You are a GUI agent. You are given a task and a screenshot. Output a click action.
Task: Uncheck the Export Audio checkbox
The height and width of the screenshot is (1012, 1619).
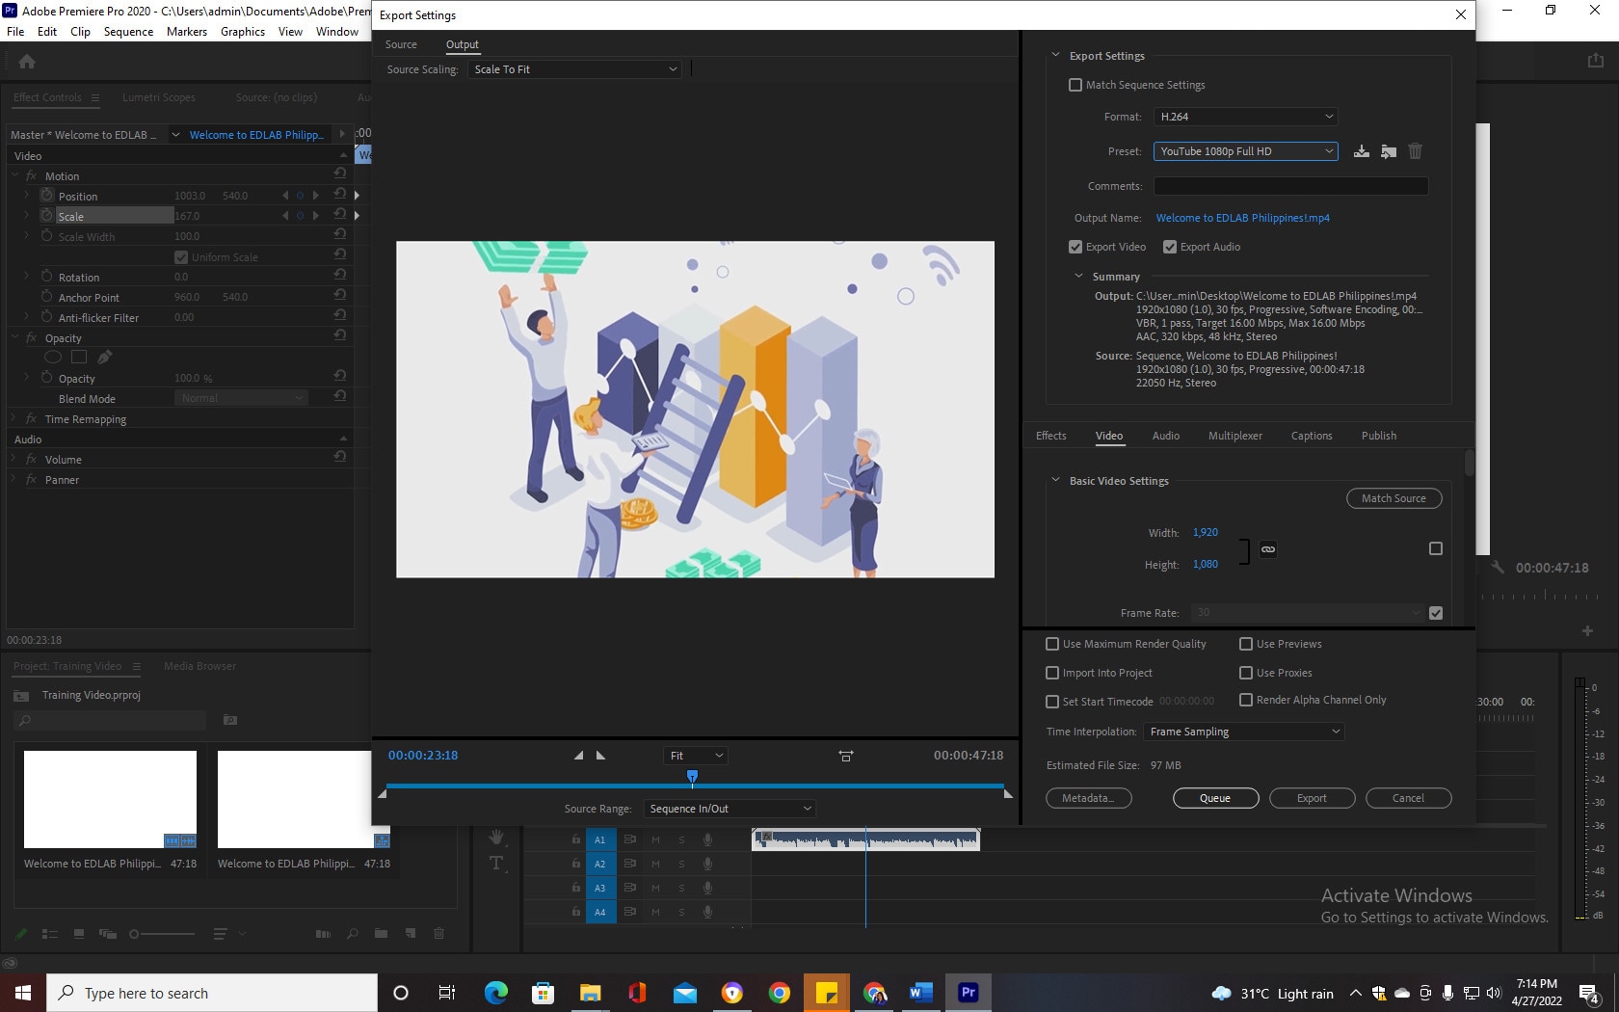tap(1170, 247)
